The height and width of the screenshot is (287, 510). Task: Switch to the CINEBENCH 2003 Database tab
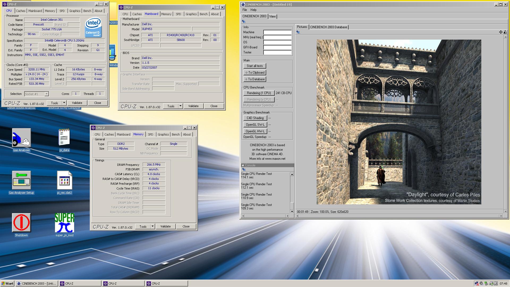(329, 27)
